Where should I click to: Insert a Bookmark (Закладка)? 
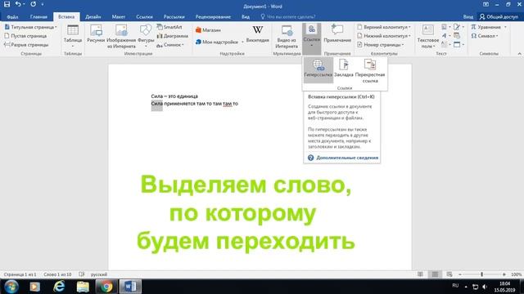344,69
